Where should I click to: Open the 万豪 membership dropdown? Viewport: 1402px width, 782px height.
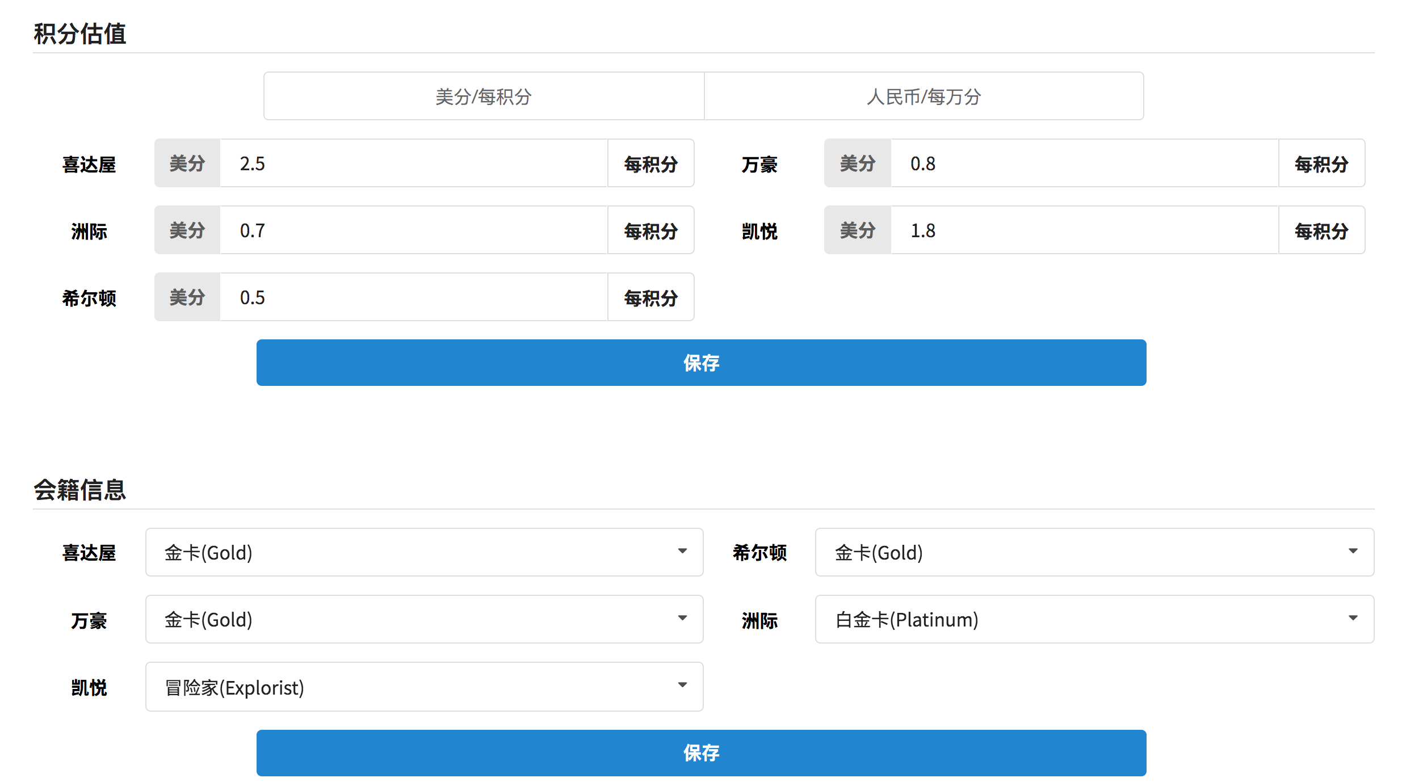coord(424,619)
